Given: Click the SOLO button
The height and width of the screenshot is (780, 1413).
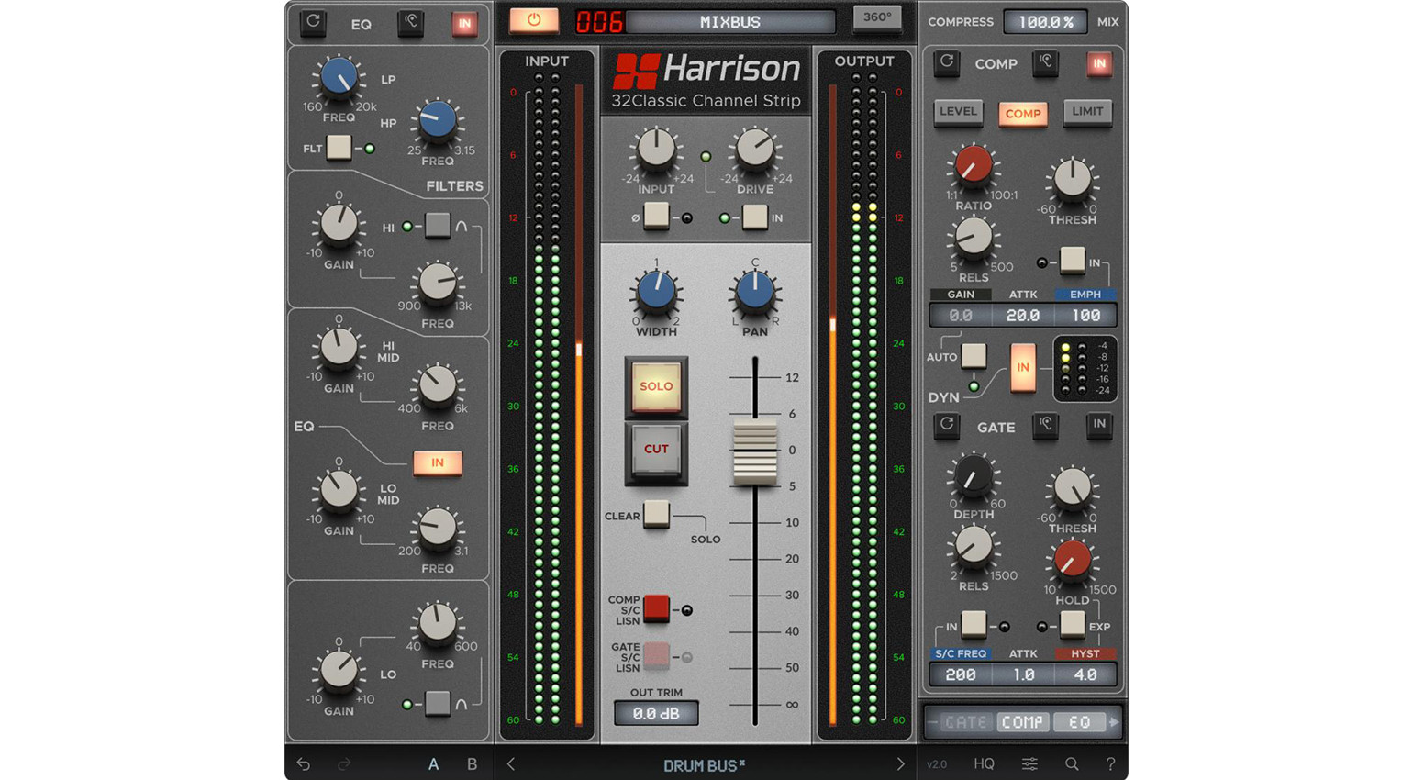Looking at the screenshot, I should click(656, 386).
